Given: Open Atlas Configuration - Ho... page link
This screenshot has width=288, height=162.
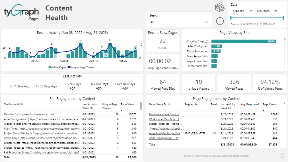Looking at the screenshot, I should (x=165, y=138).
